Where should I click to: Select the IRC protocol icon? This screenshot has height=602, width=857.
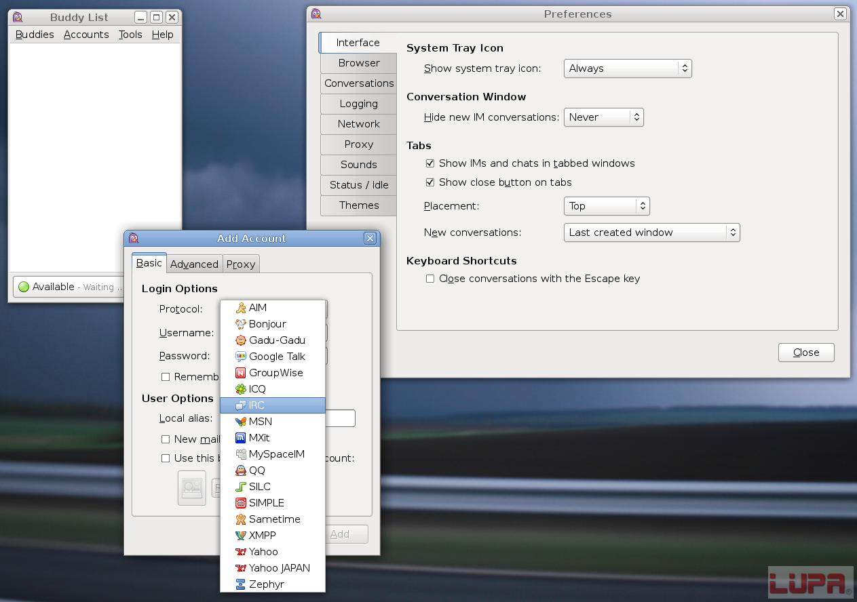[x=240, y=405]
